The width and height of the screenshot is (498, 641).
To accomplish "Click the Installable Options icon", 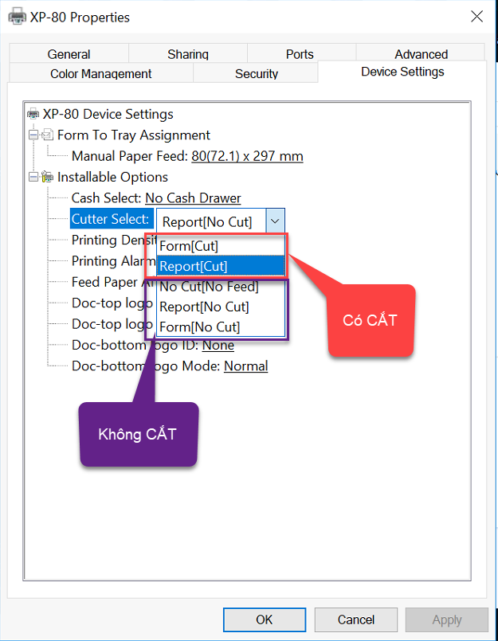I will pyautogui.click(x=48, y=177).
